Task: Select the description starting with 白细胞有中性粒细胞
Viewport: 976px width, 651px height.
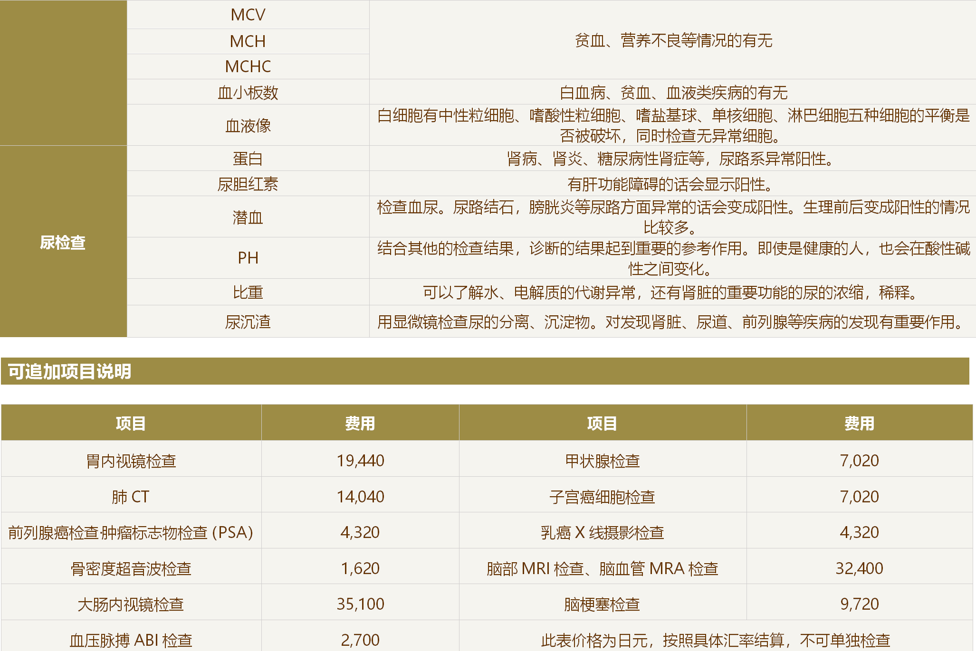Action: 673,125
